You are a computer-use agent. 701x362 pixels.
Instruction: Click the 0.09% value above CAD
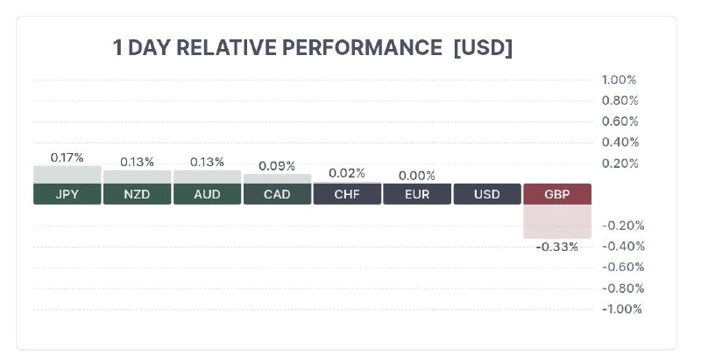277,166
